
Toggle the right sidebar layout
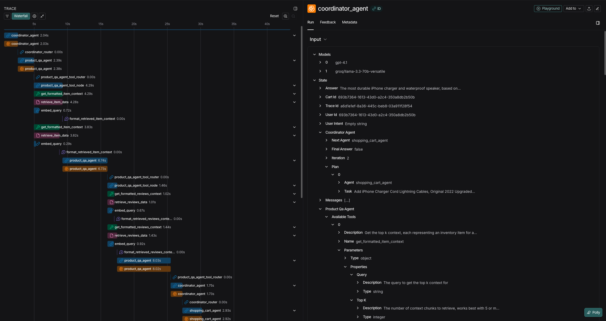(x=598, y=23)
